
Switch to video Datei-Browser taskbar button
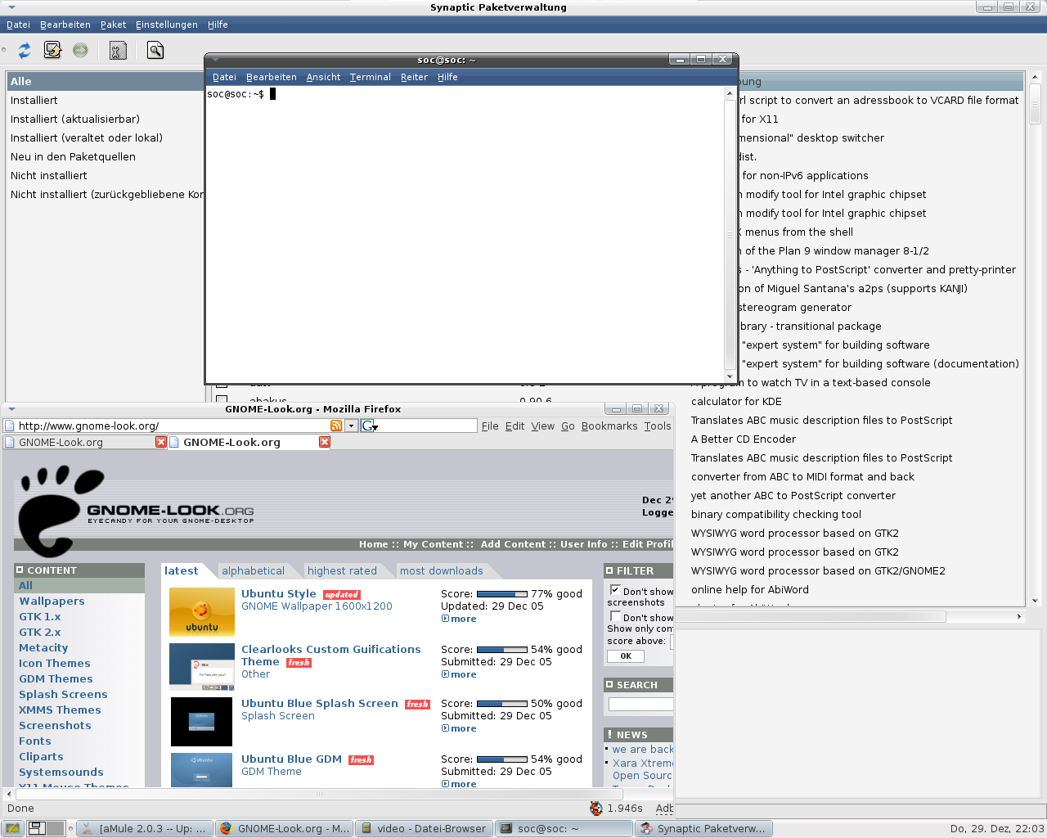pyautogui.click(x=424, y=828)
